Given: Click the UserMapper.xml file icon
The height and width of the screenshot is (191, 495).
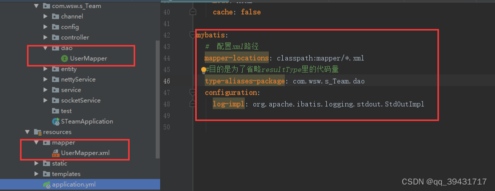Looking at the screenshot, I should [56, 153].
